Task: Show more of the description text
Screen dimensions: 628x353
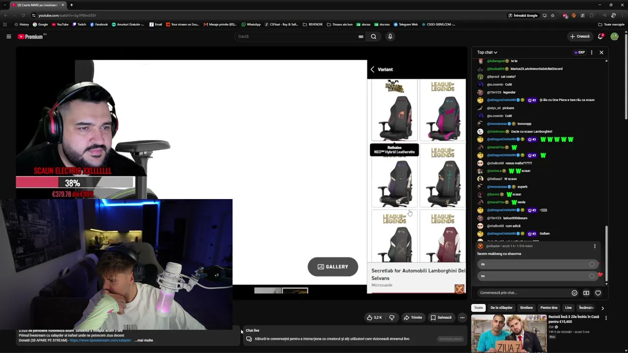Action: [x=144, y=340]
